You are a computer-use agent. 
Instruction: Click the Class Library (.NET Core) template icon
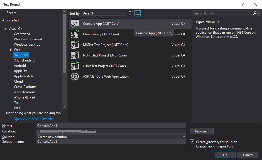[x=75, y=34]
